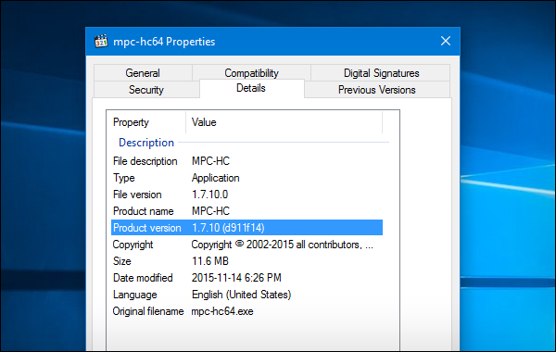Click the value 2015-11-14 6:26 PM
This screenshot has height=352, width=556.
pyautogui.click(x=236, y=278)
